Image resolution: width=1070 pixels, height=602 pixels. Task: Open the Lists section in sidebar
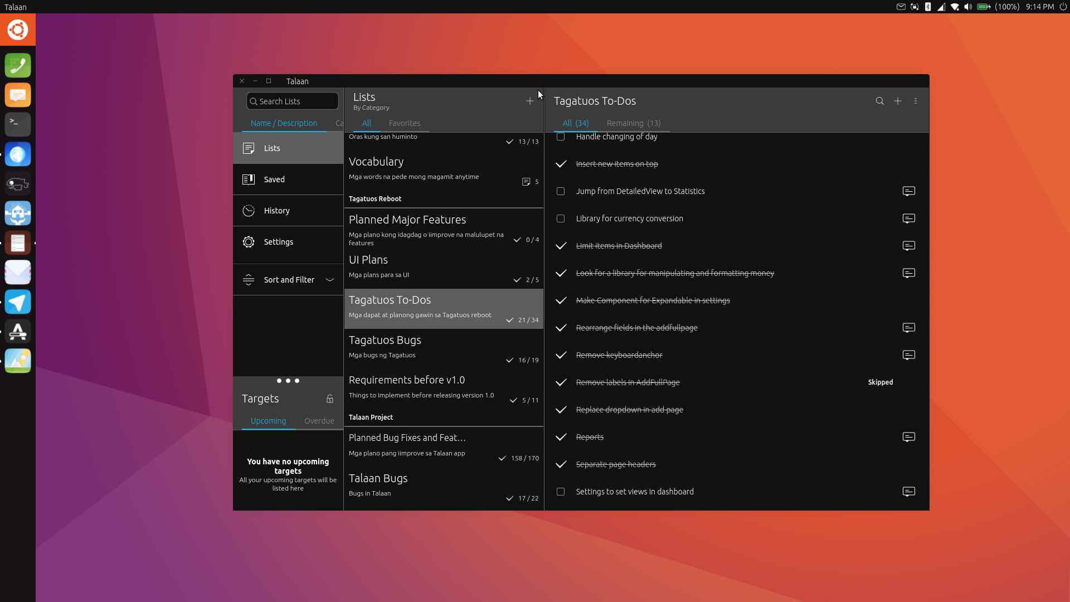click(x=288, y=148)
